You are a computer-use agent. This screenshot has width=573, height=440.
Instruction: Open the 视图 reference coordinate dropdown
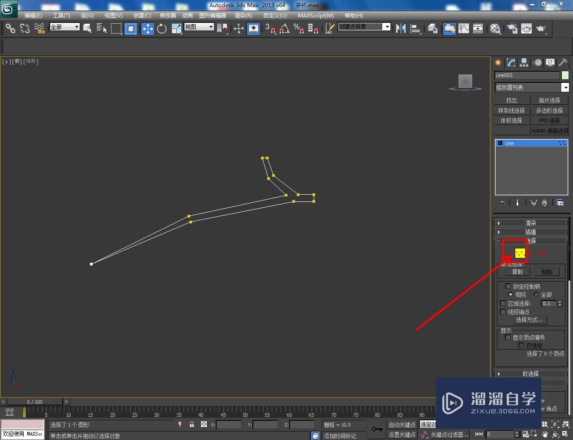[x=199, y=27]
